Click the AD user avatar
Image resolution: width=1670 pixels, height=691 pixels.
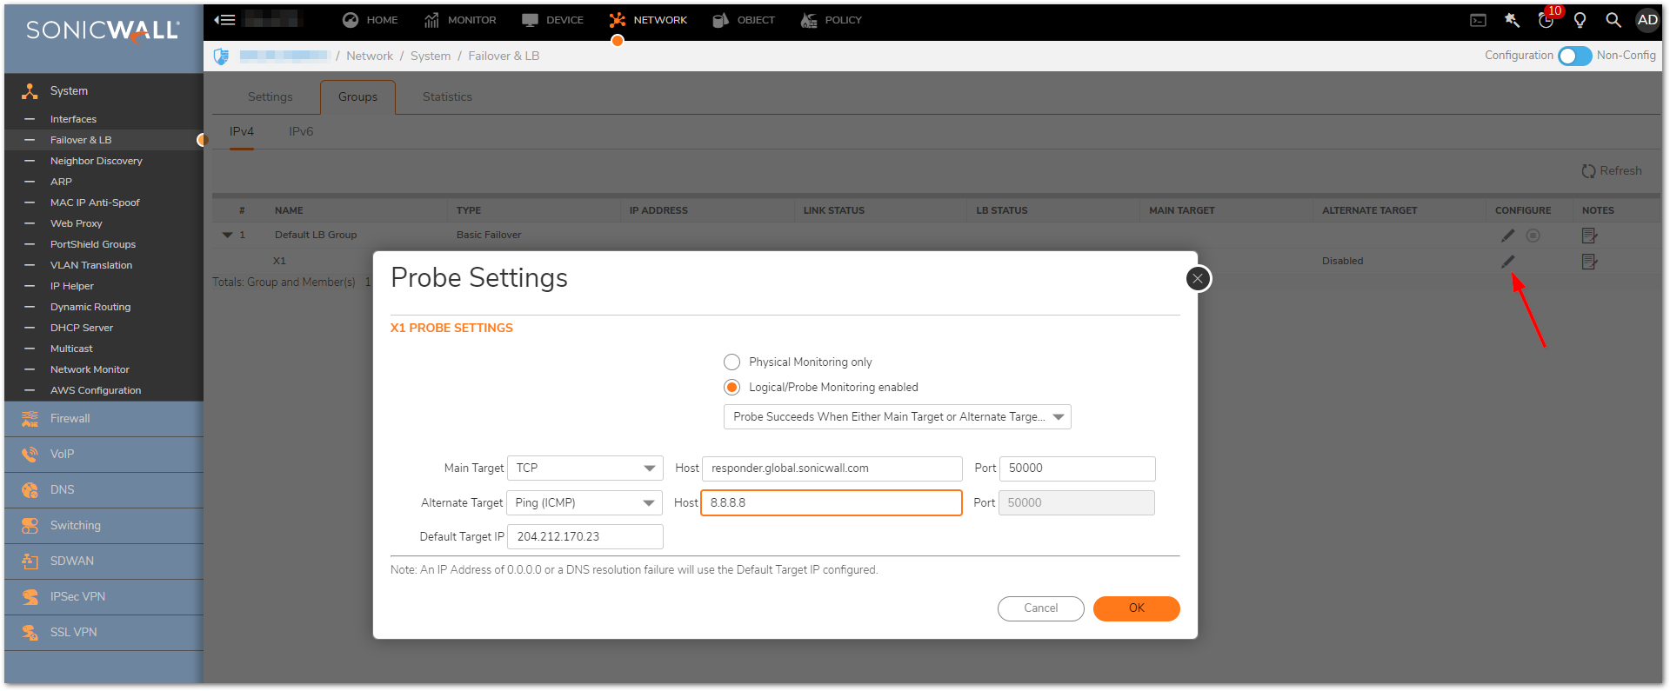point(1647,20)
